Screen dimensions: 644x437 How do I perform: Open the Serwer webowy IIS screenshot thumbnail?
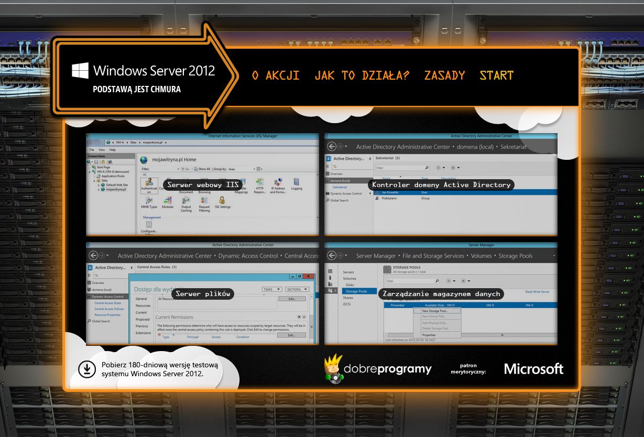pyautogui.click(x=202, y=184)
